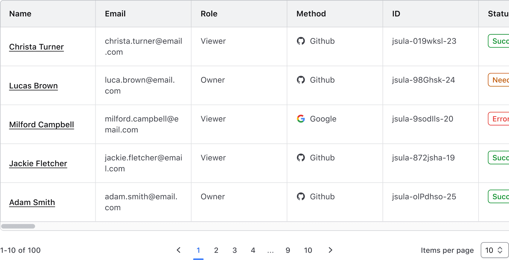Go to next page with right chevron

click(x=330, y=250)
